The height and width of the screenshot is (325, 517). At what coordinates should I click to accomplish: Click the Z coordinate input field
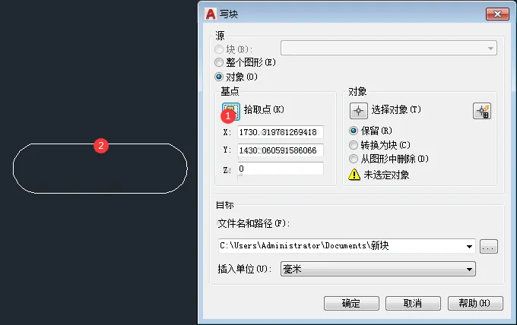coord(281,169)
